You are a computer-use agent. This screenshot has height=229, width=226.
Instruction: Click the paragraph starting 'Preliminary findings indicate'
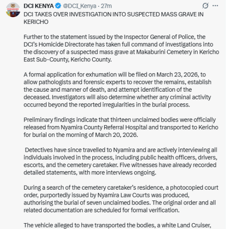click(121, 127)
